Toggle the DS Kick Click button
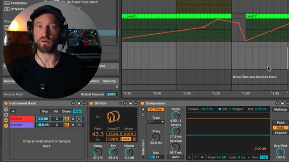The height and width of the screenshot is (162, 289). coord(126,139)
